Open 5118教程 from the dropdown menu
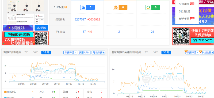 coord(185,11)
